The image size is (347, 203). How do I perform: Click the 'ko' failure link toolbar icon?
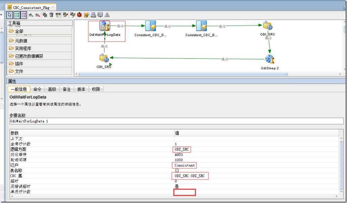pyautogui.click(x=37, y=15)
